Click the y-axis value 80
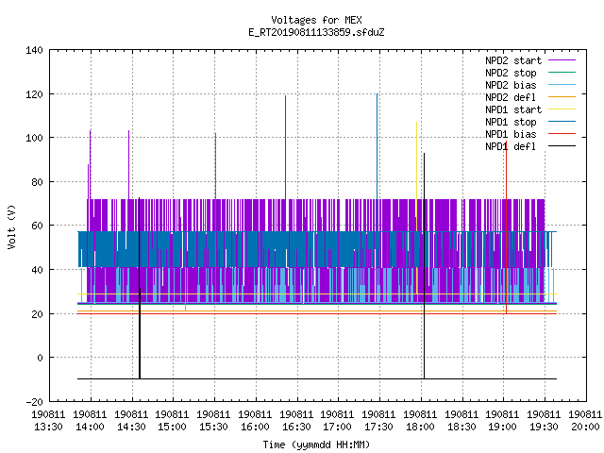The width and height of the screenshot is (604, 453). pos(37,182)
